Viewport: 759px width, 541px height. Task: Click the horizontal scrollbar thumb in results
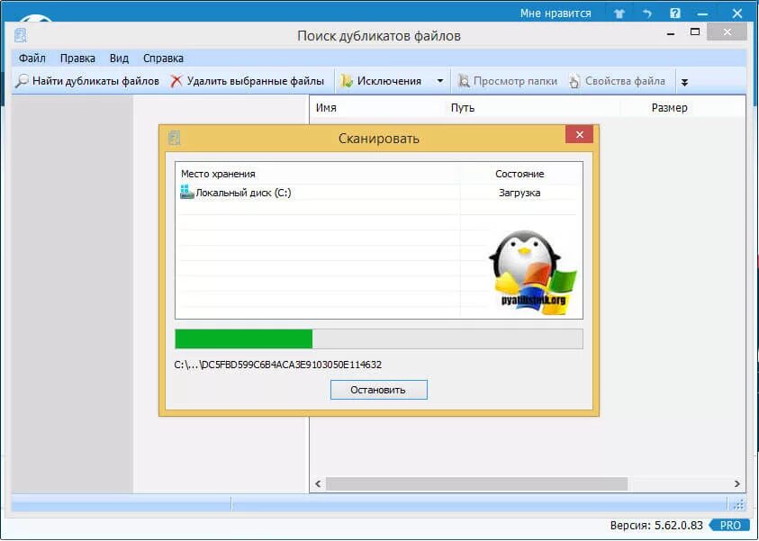point(477,483)
